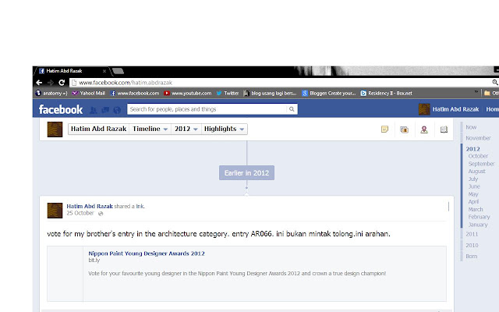499x312 pixels.
Task: Click the Facebook logo
Action: (61, 109)
